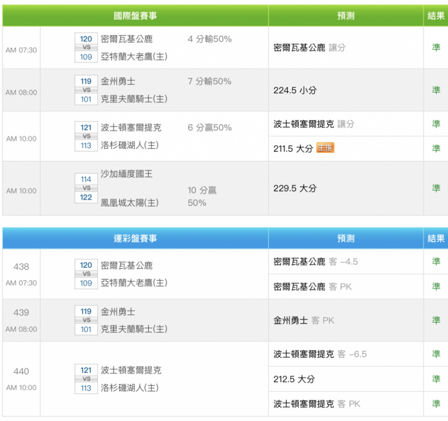Select 洛杉磯湖人(主) in the 運彩盤賽事 table

[x=130, y=388]
